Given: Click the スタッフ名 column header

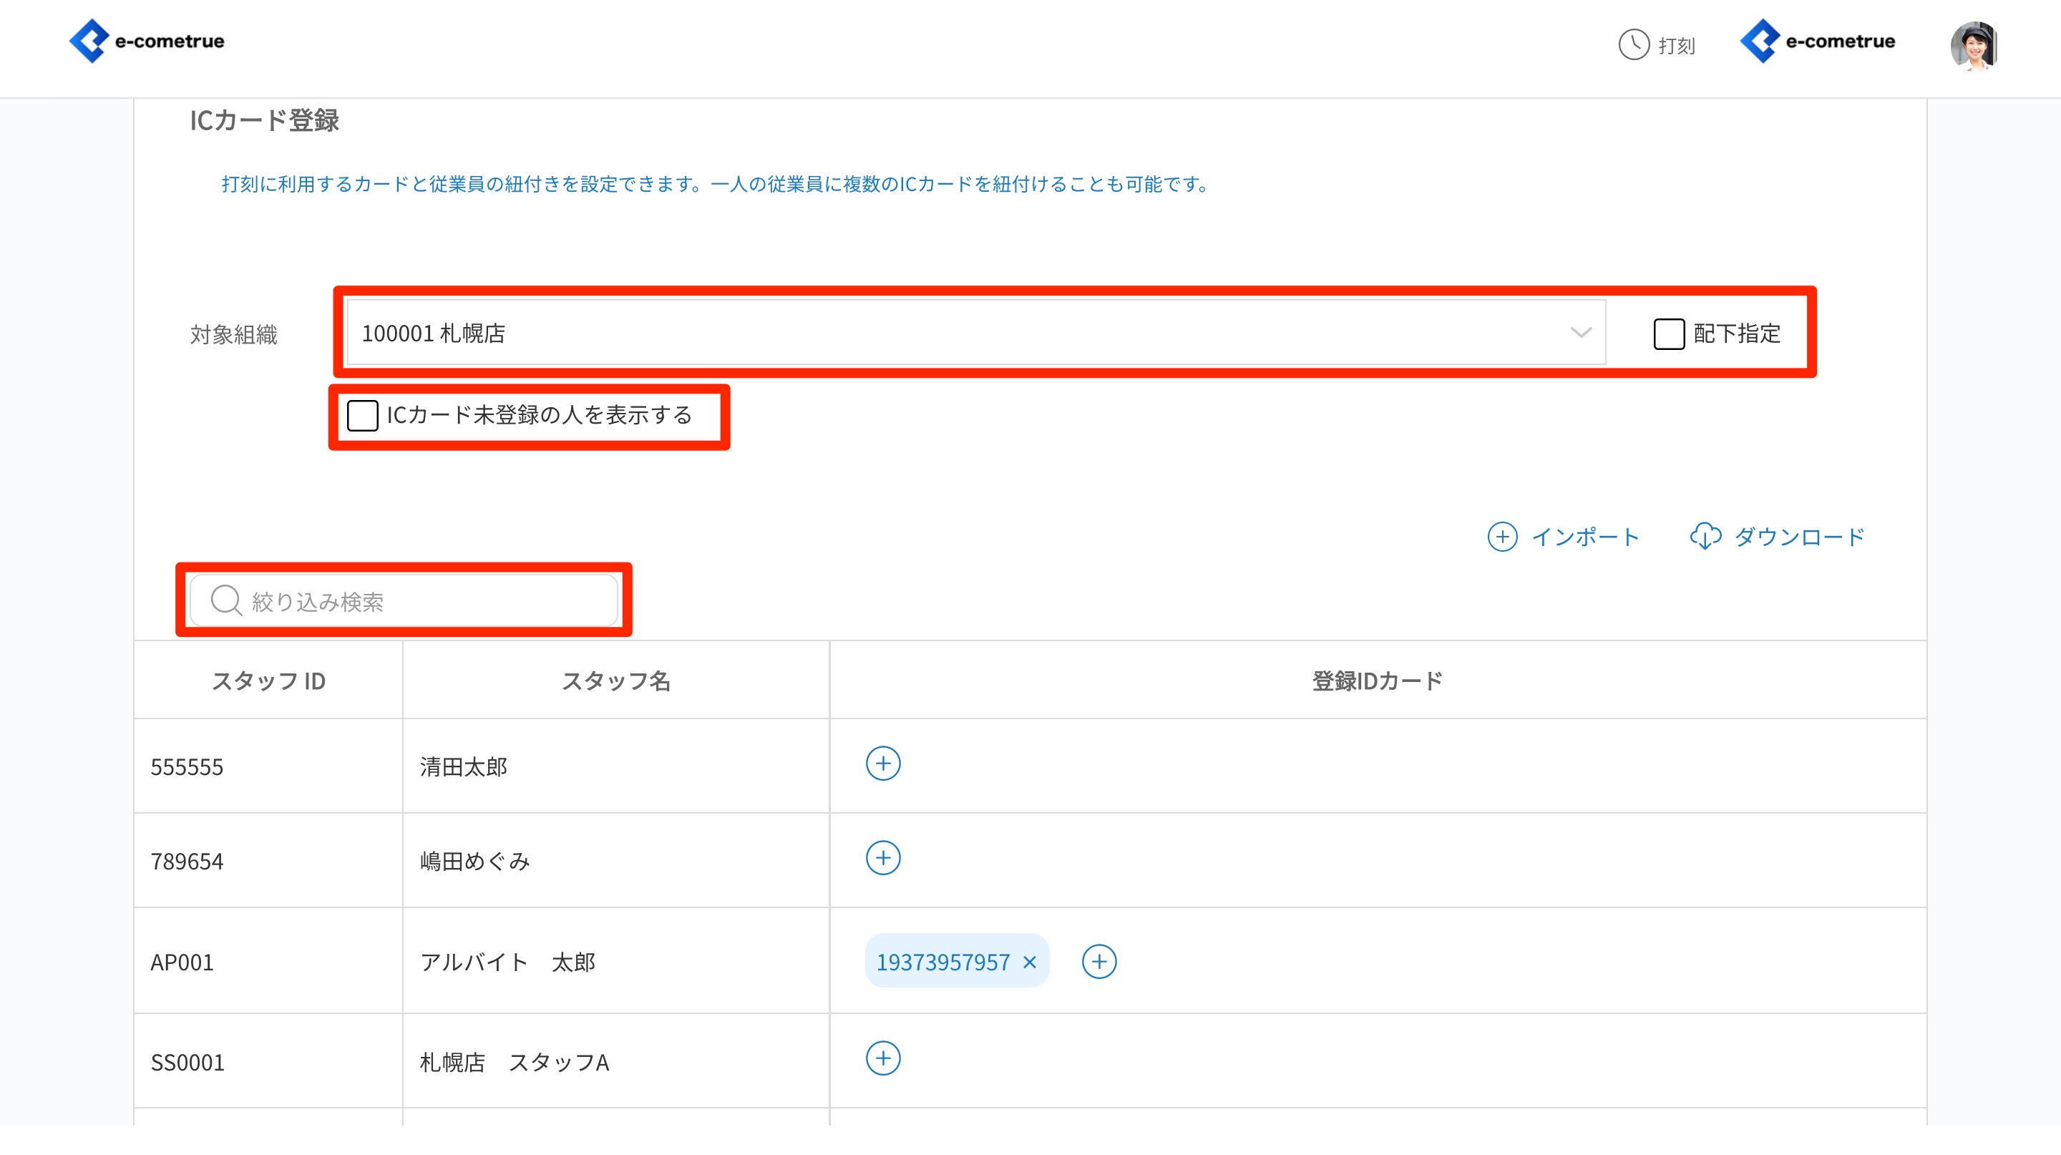Looking at the screenshot, I should click(615, 681).
